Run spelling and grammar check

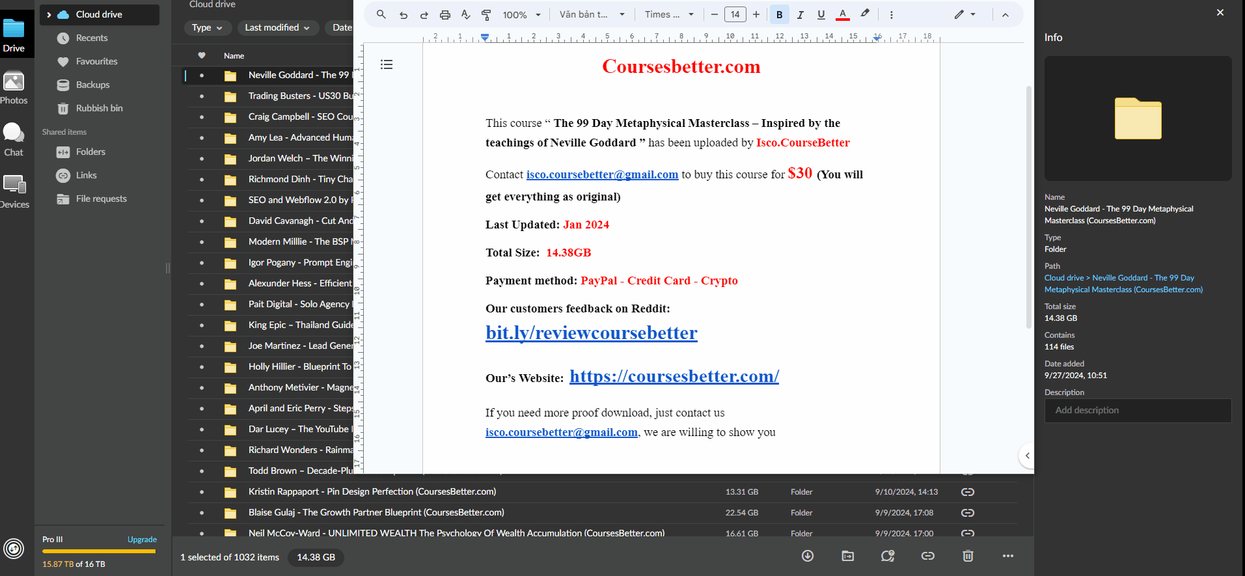click(x=466, y=14)
